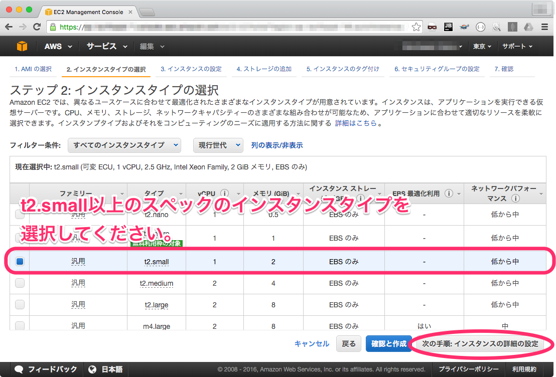The height and width of the screenshot is (377, 556).
Task: Click the gray leaf extension icon
Action: click(512, 27)
